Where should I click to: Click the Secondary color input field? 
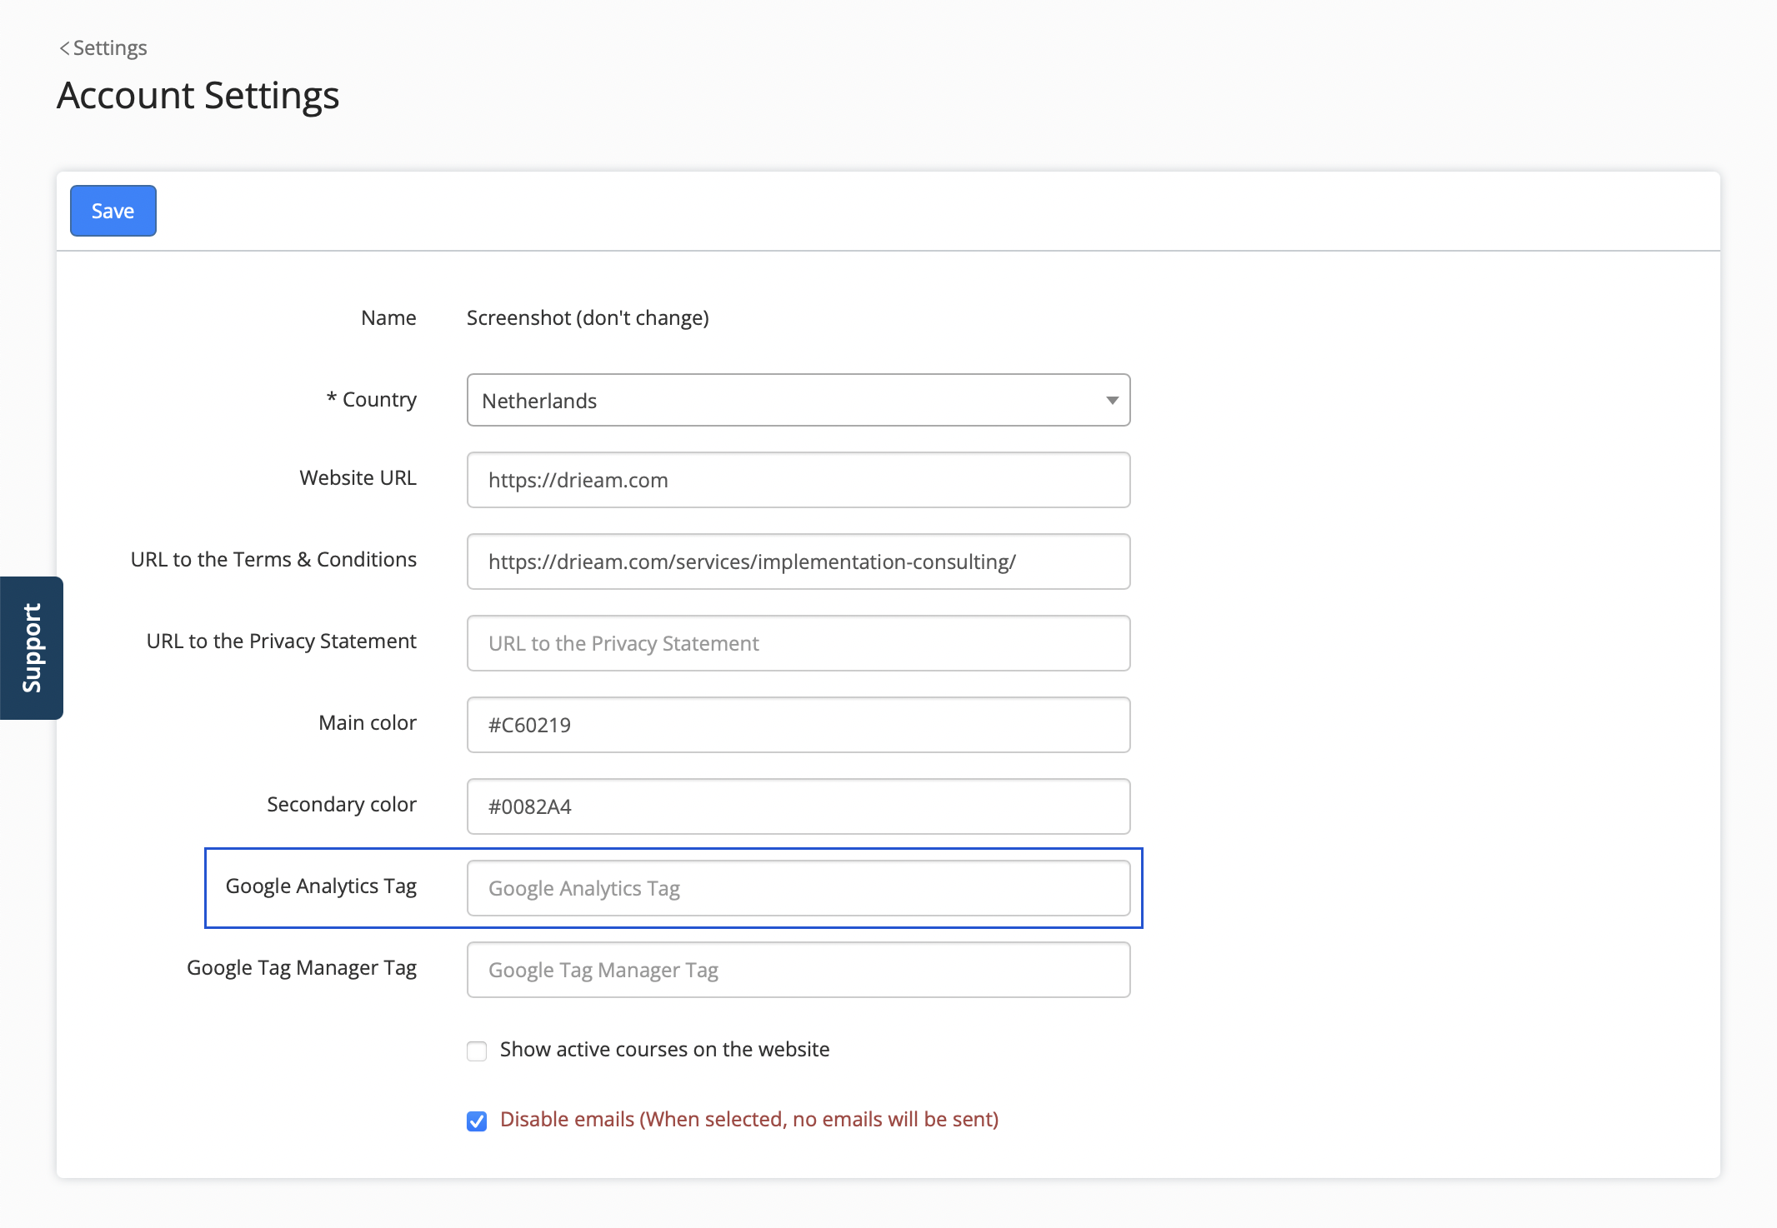point(798,806)
